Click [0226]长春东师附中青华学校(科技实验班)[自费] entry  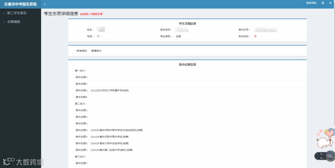pos(117,130)
